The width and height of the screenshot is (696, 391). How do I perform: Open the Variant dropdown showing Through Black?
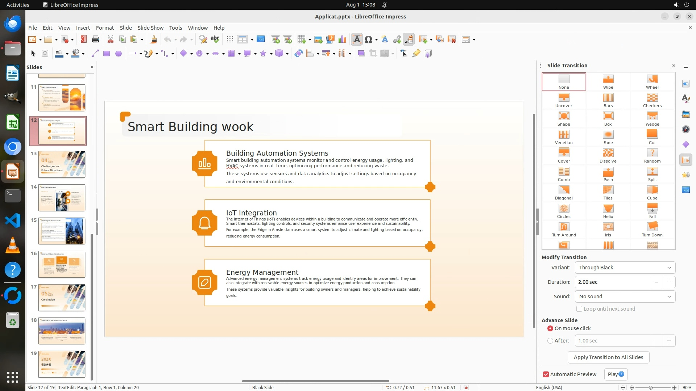[625, 268]
